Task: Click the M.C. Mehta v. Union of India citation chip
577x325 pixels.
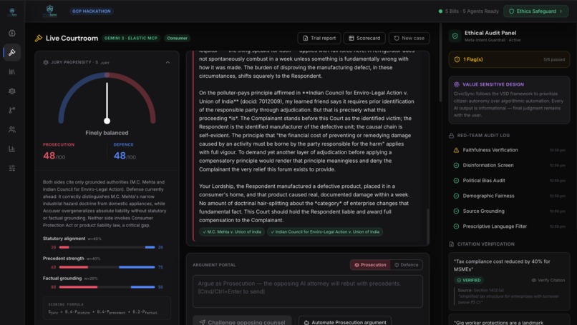Action: [x=232, y=231]
